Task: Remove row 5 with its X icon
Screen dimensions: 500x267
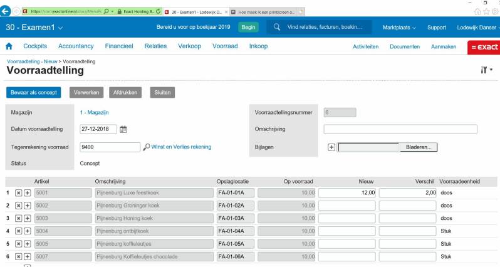Action: (19, 244)
